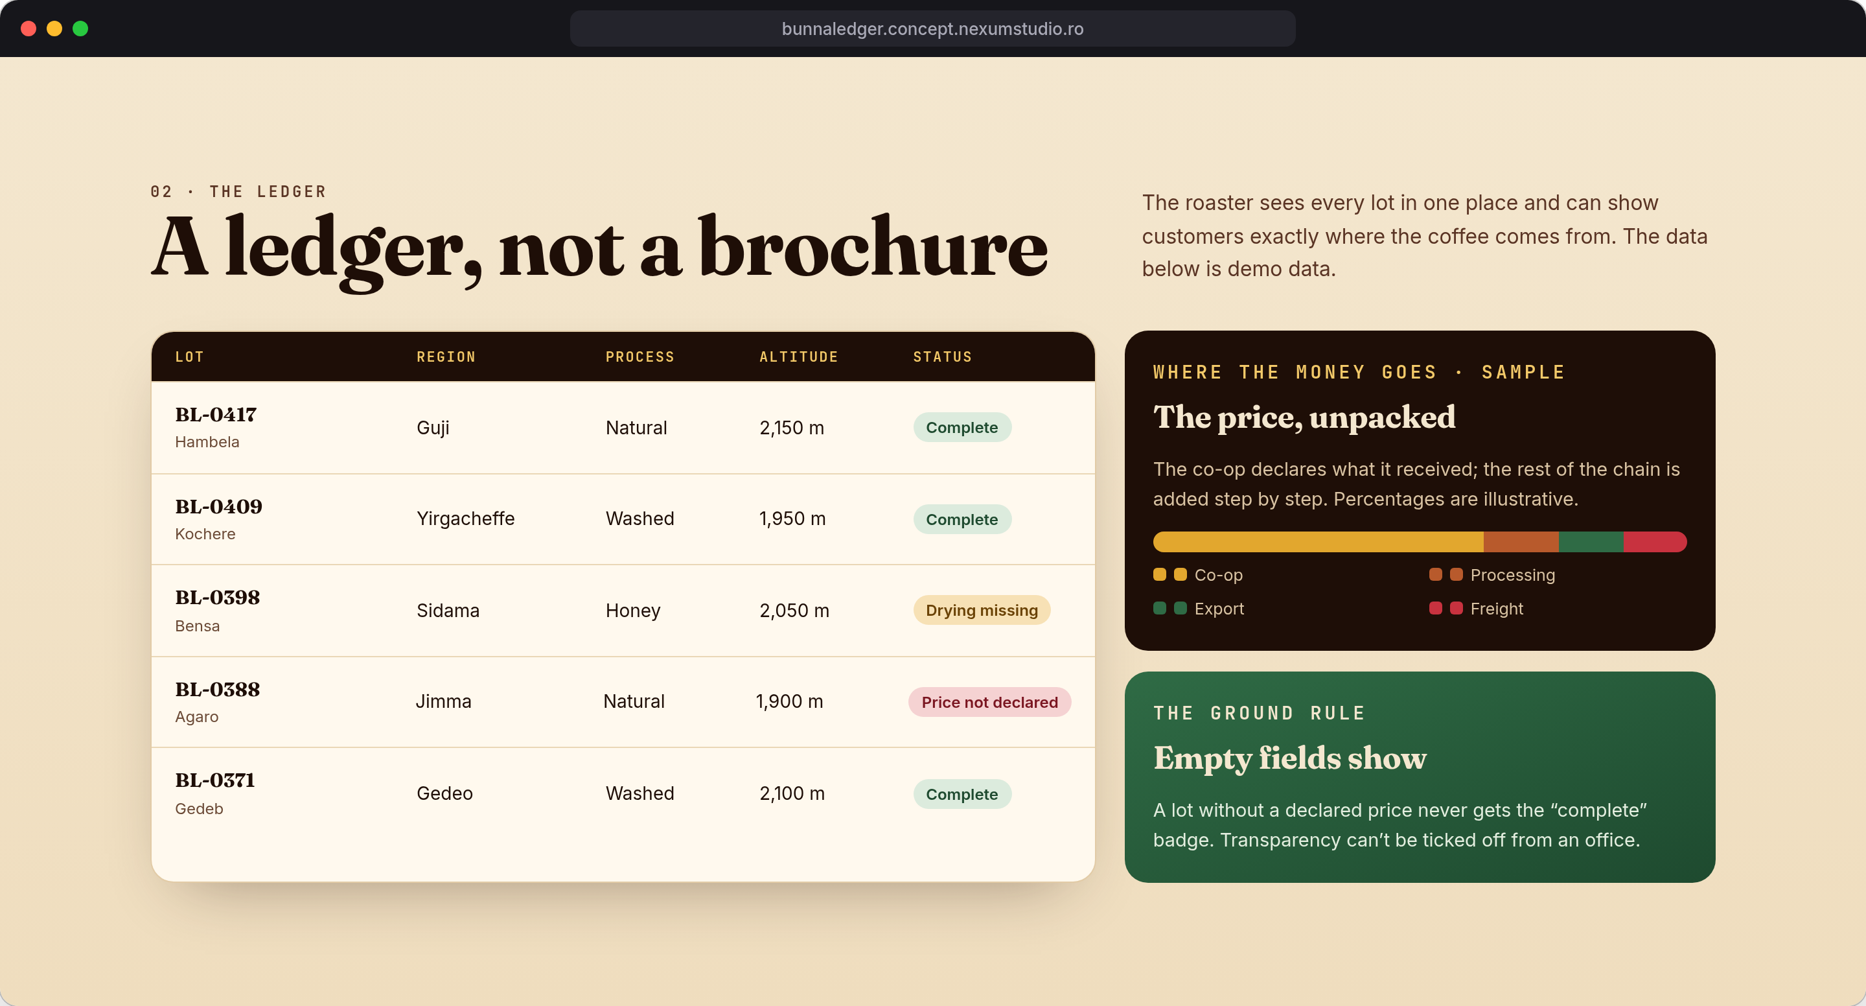The height and width of the screenshot is (1006, 1866).
Task: Click the Agaro sub-label
Action: coord(196,717)
